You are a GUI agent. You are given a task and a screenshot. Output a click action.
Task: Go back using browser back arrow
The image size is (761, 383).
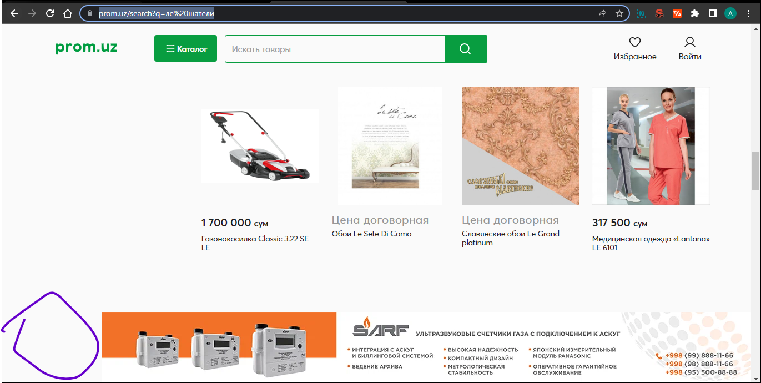click(14, 13)
